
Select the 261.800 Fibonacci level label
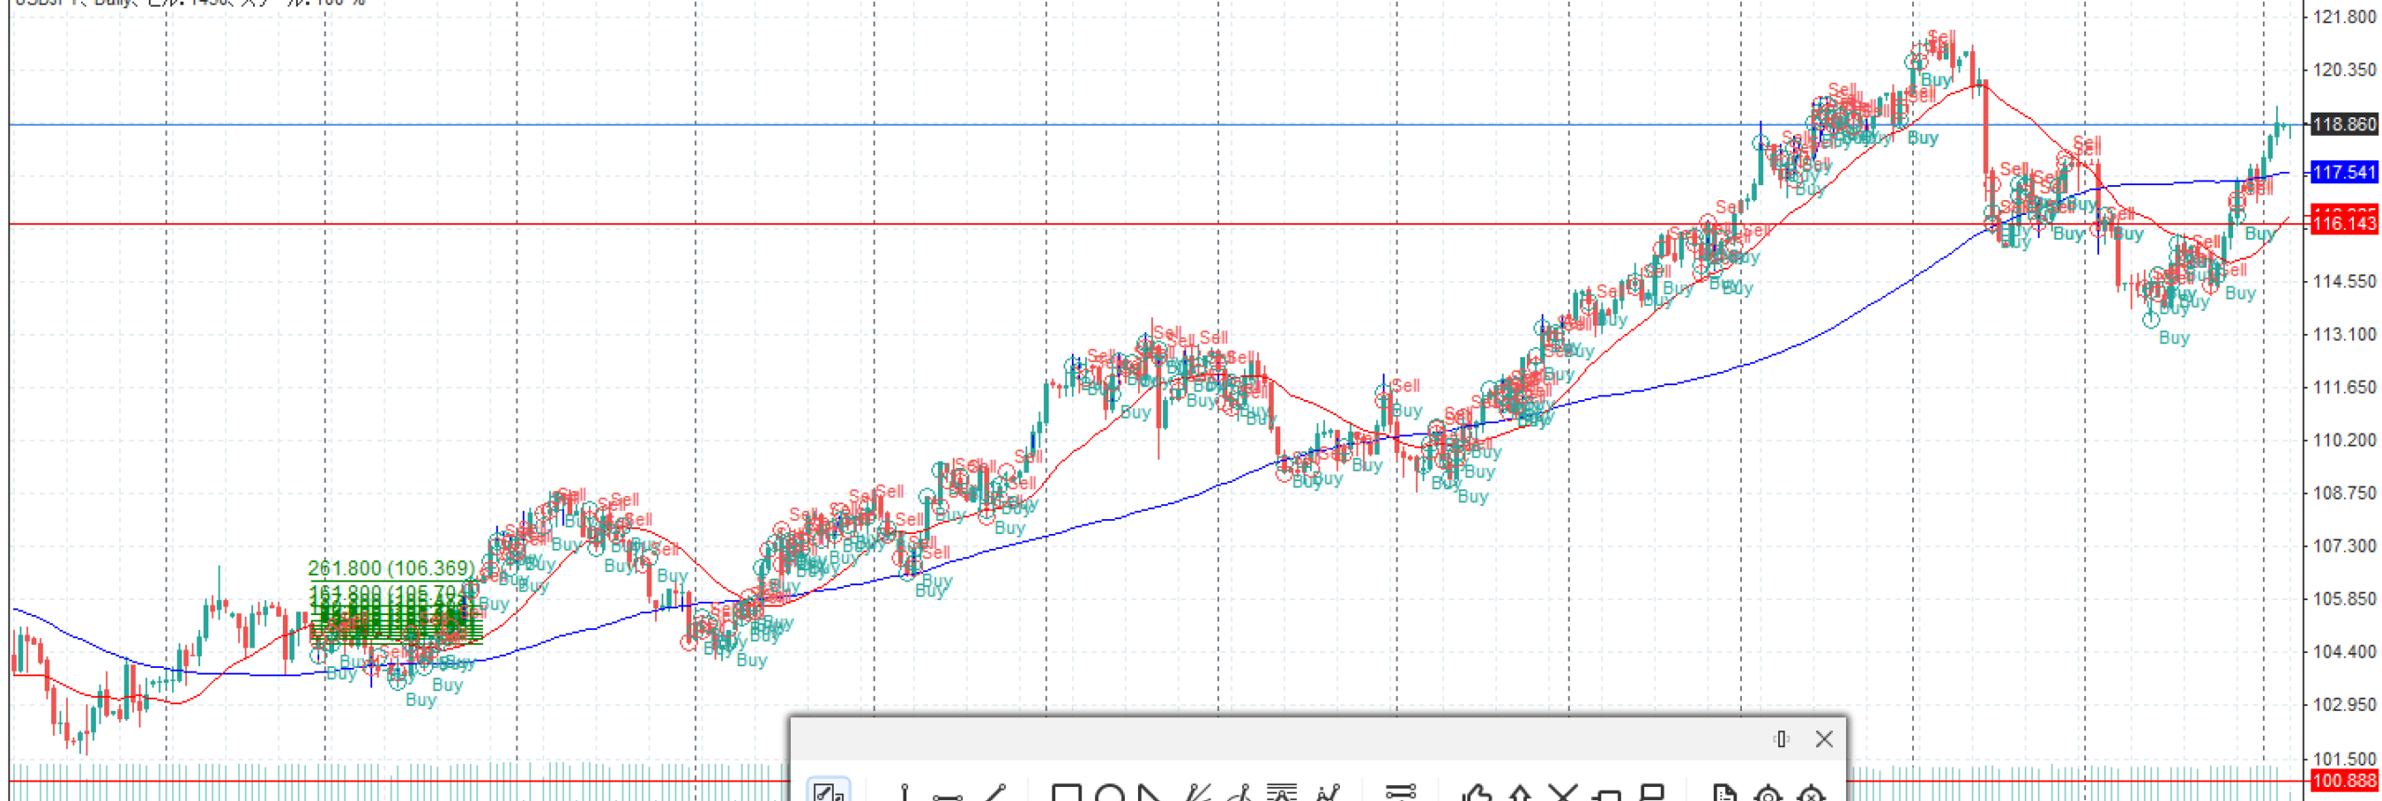point(391,567)
